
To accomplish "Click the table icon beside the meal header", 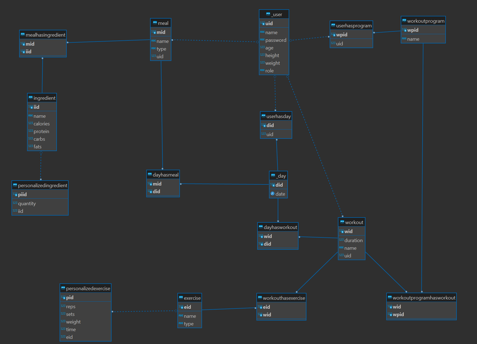I will click(155, 23).
